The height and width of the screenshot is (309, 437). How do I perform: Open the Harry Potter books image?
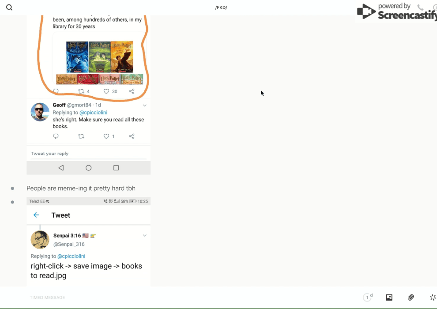99,62
